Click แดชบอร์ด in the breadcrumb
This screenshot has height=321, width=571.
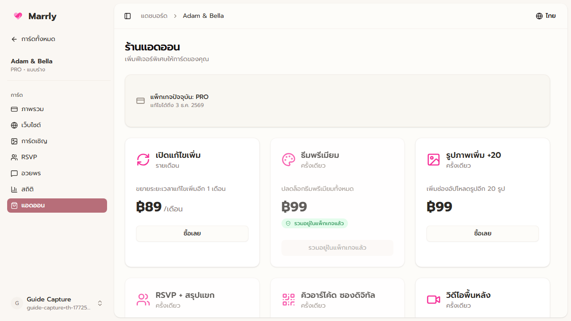point(154,16)
